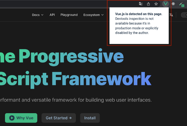187x126 pixels.
Task: Open the API navigation link
Action: [52, 15]
